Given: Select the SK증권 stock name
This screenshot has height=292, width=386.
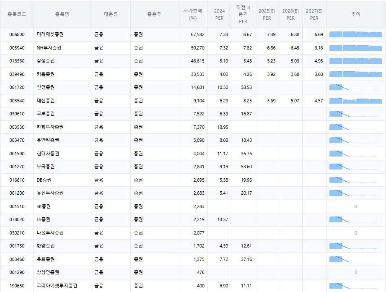Looking at the screenshot, I should coord(44,206).
